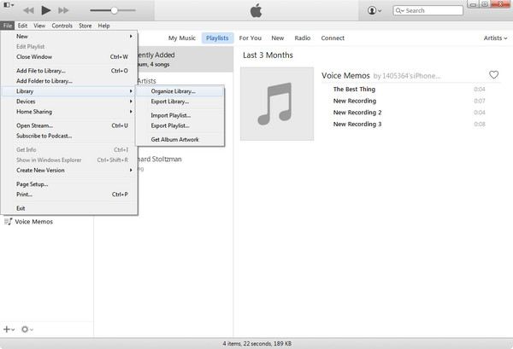Select Print from File menu
Image resolution: width=513 pixels, height=349 pixels.
point(69,195)
